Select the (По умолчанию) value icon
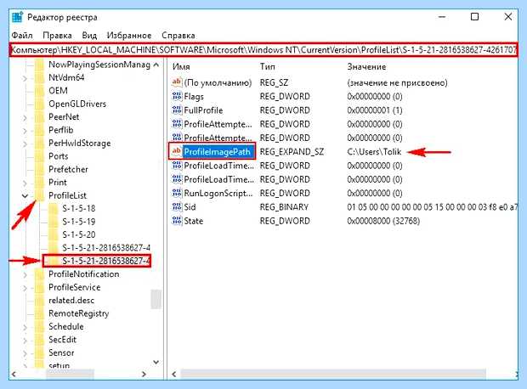The width and height of the screenshot is (527, 389). (177, 82)
